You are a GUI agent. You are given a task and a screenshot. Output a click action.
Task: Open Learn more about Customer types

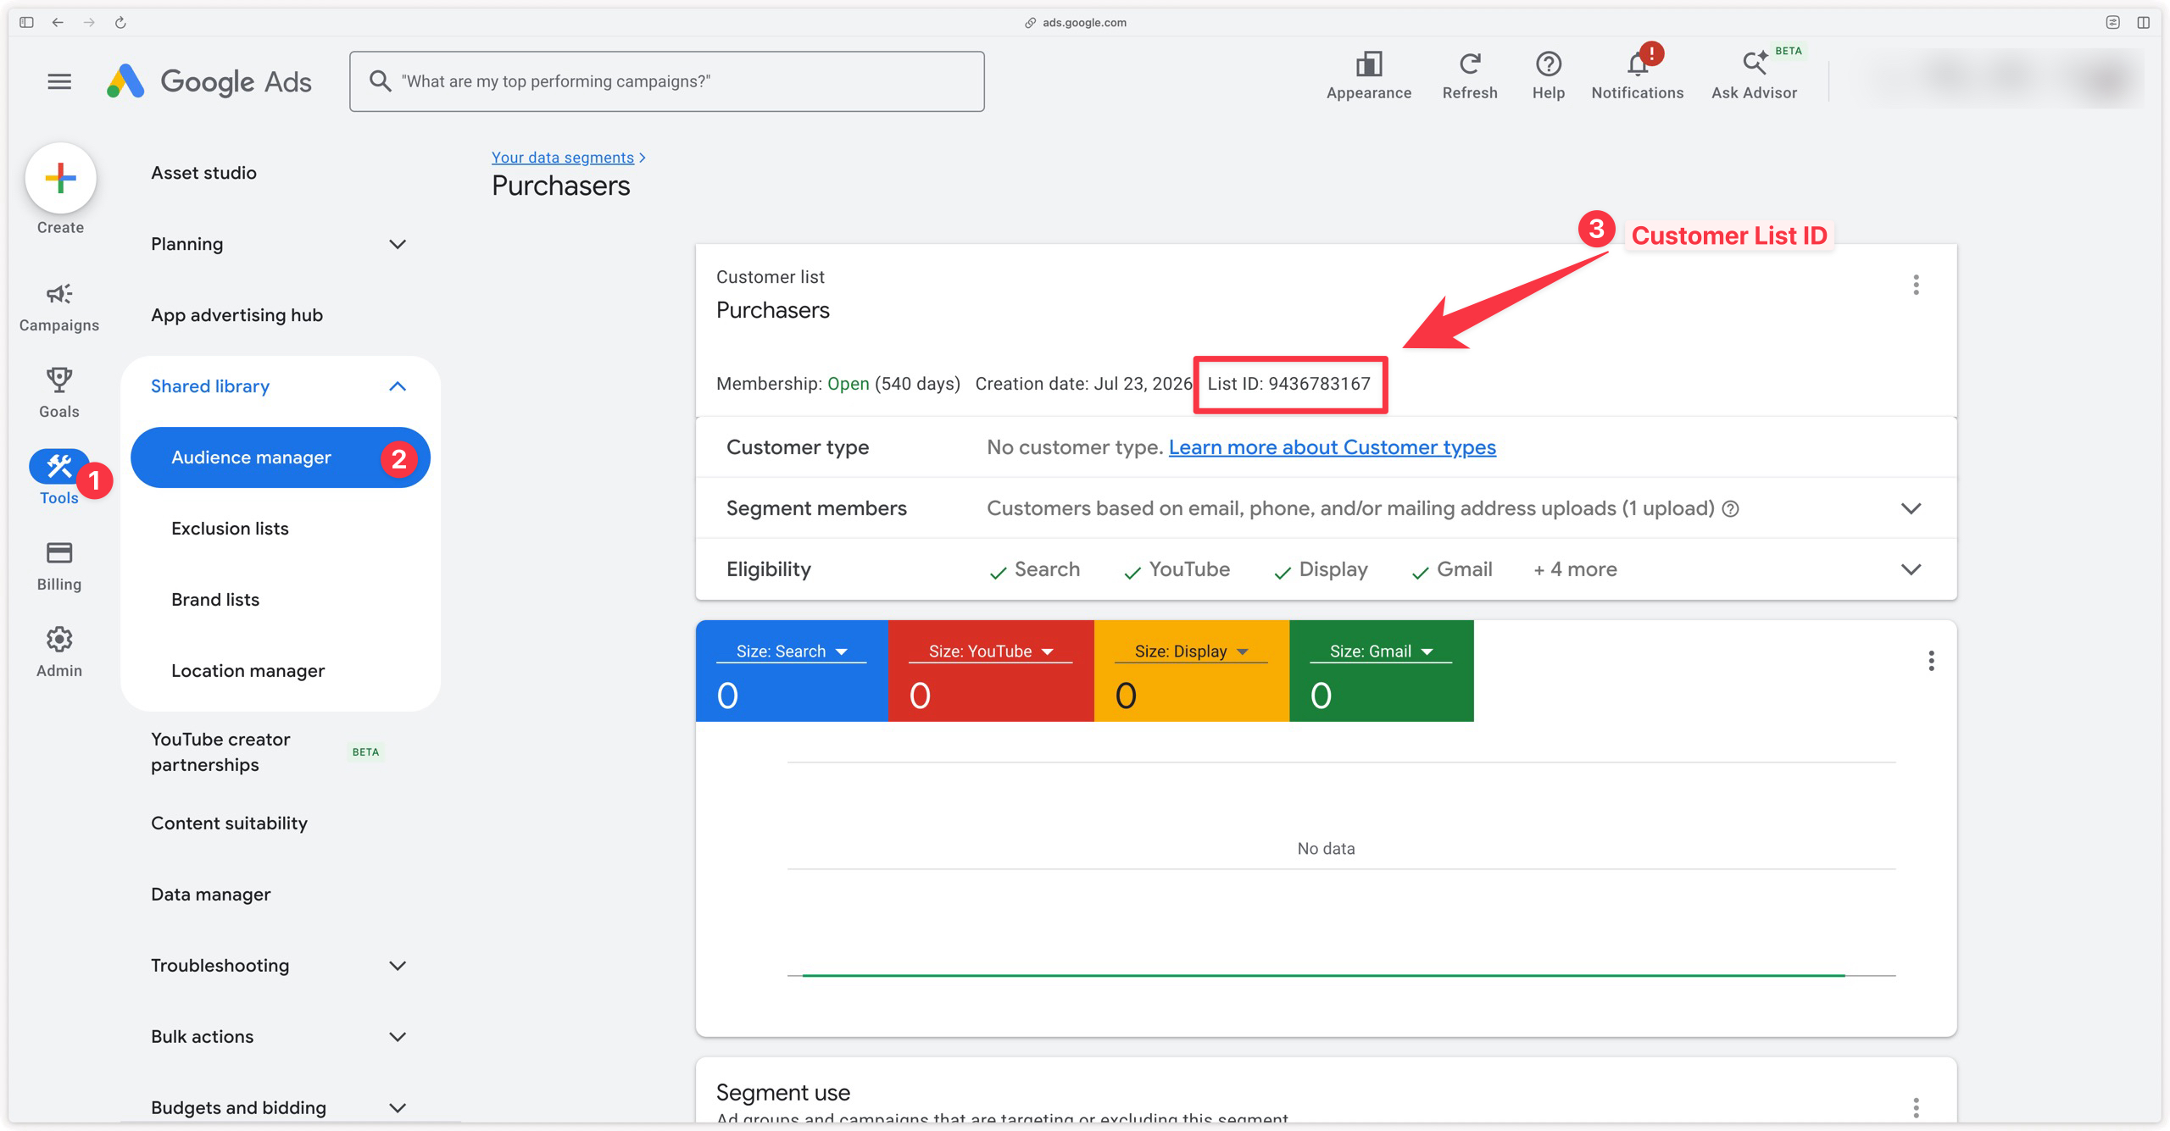coord(1332,447)
